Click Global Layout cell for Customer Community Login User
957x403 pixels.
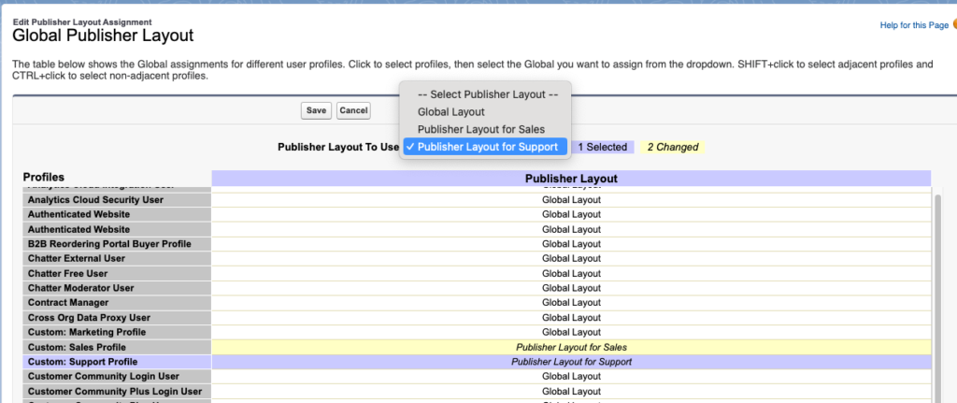[x=571, y=376]
